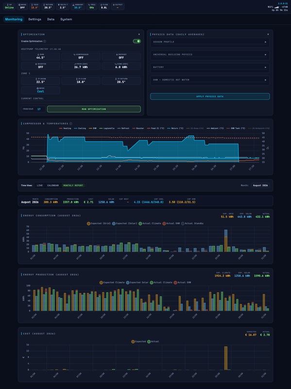Click the Cons (Day) 6.0 kWh tile
291x389 pixels.
click(121, 66)
